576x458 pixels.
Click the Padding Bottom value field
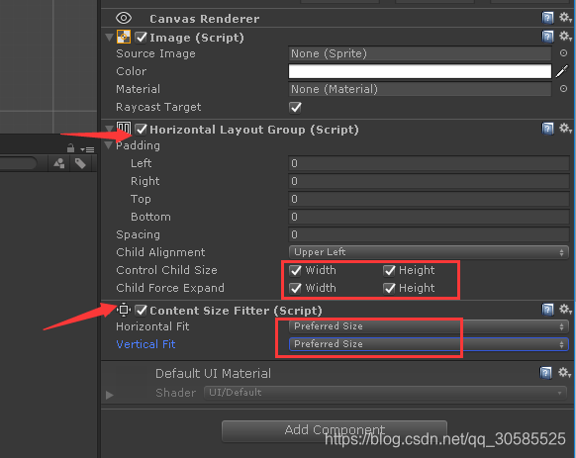point(429,217)
